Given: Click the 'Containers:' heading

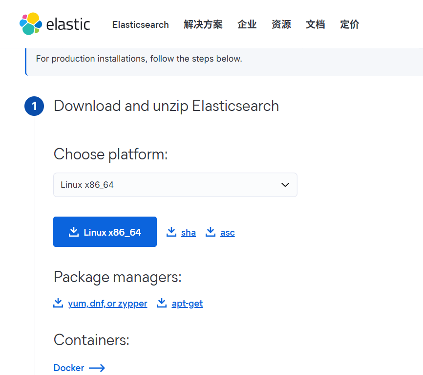Looking at the screenshot, I should coord(91,340).
